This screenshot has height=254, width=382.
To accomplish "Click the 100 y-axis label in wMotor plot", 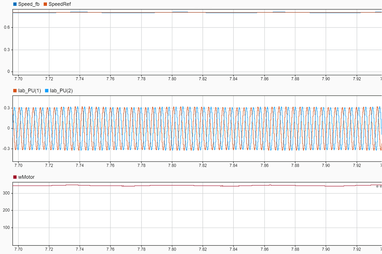I will coord(6,228).
